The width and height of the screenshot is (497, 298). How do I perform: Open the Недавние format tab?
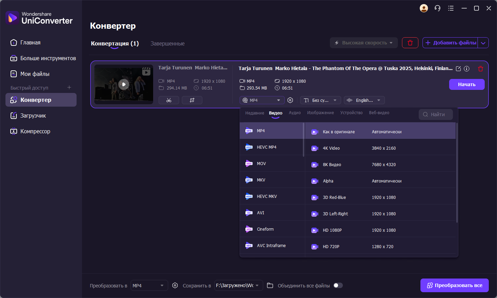coord(255,113)
